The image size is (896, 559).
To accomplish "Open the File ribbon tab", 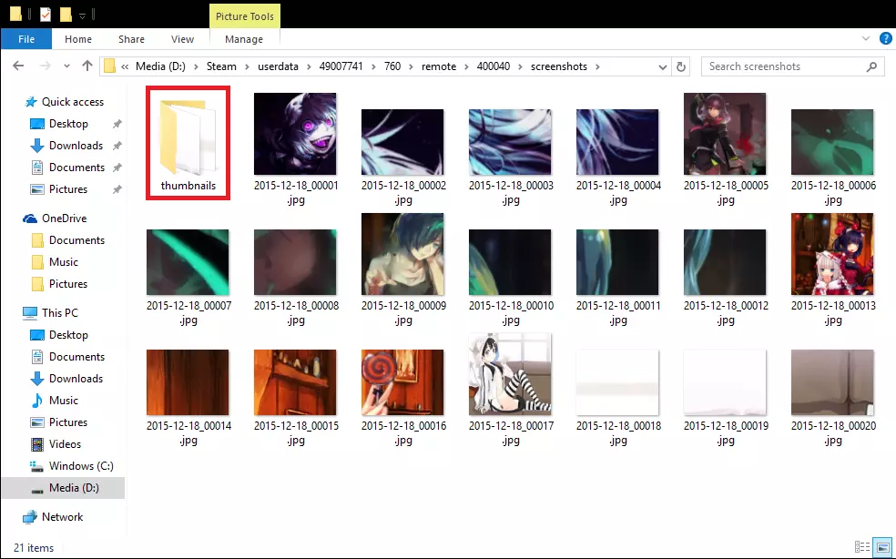I will pos(26,39).
